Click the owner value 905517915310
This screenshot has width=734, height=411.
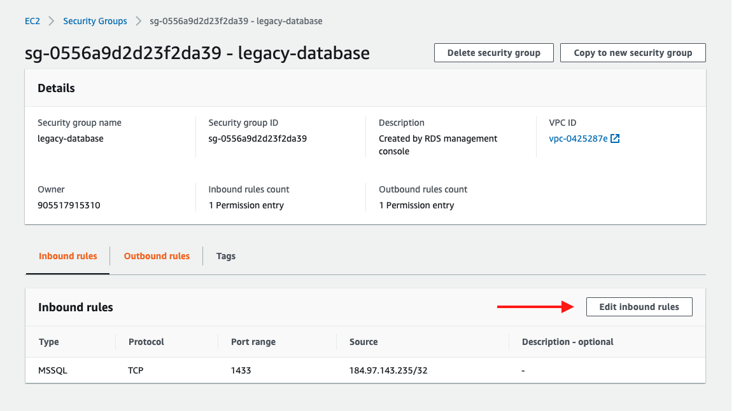pos(69,205)
